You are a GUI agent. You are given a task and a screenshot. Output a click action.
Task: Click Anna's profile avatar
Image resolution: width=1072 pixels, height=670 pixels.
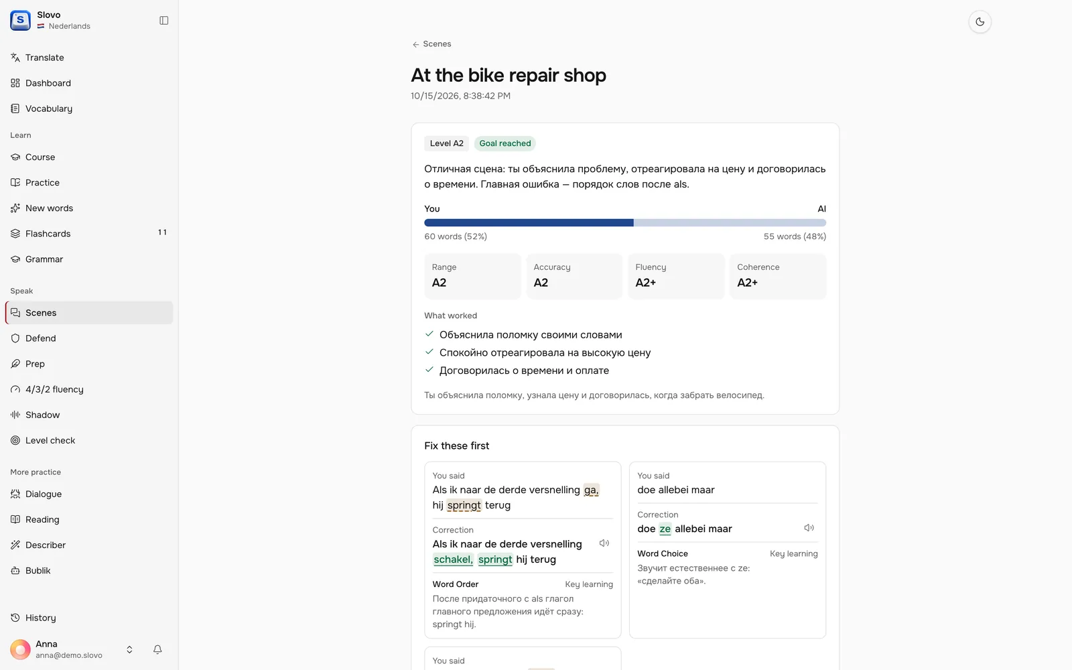[x=20, y=649]
